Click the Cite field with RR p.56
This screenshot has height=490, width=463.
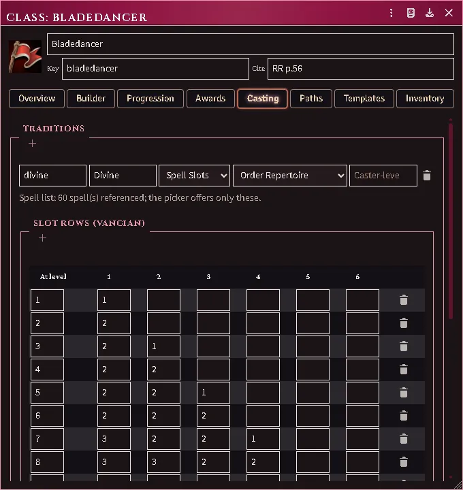tap(361, 69)
